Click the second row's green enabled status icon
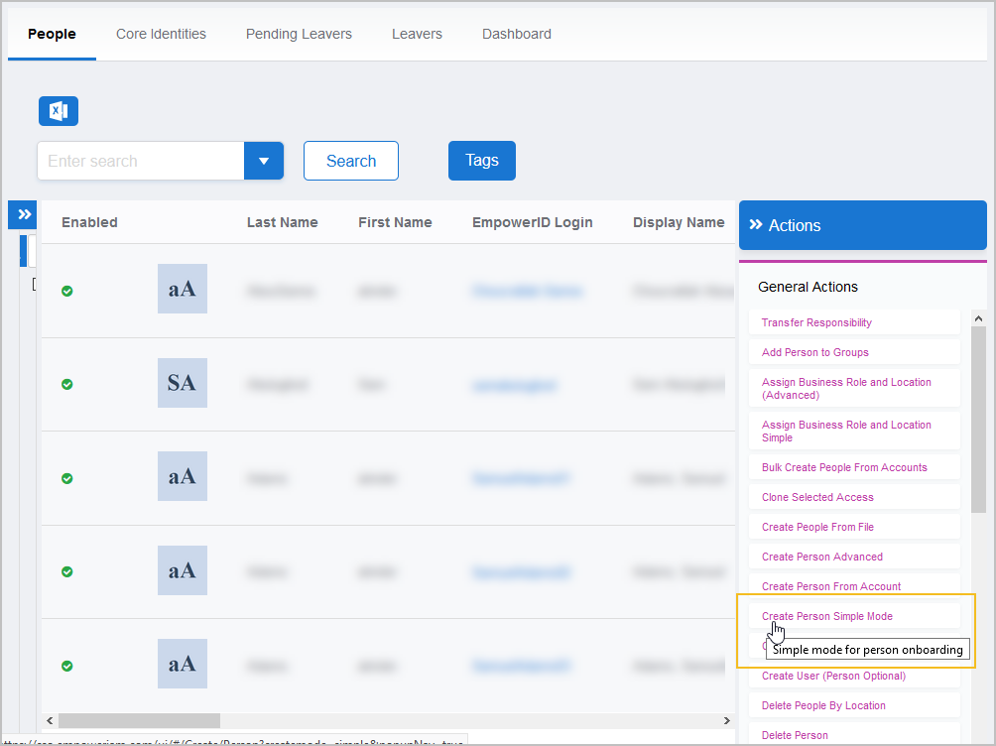The width and height of the screenshot is (996, 746). point(67,385)
